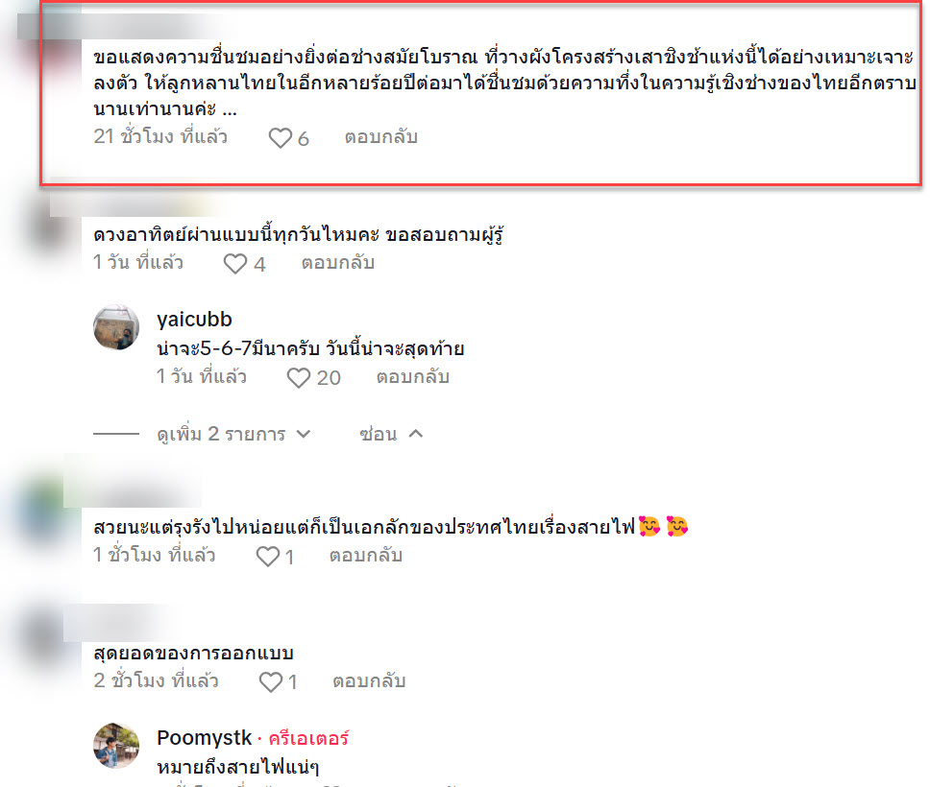Viewport: 930px width, 787px height.
Task: Click the down chevron next to ดูเพิ่ม
Action: coord(303,434)
